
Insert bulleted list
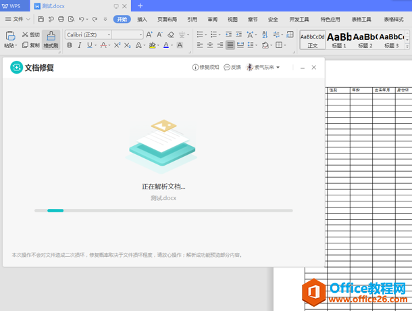[x=200, y=34]
